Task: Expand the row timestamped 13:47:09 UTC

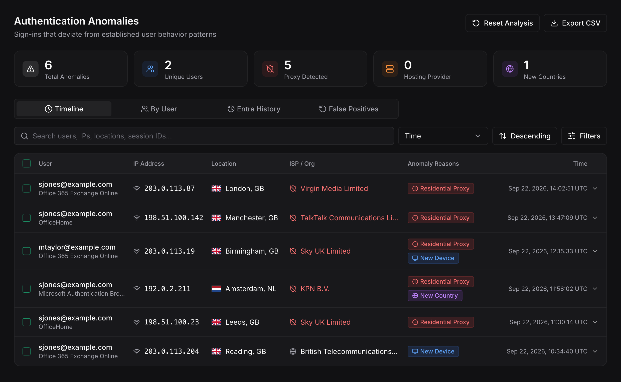Action: click(x=595, y=218)
